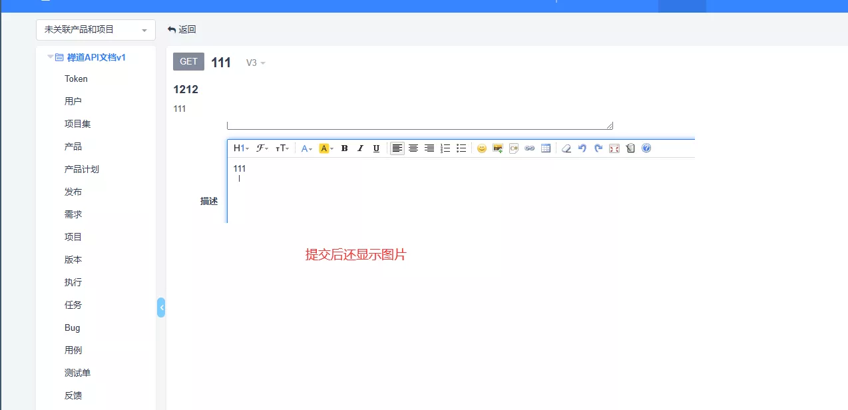
Task: Align text left
Action: coord(397,148)
